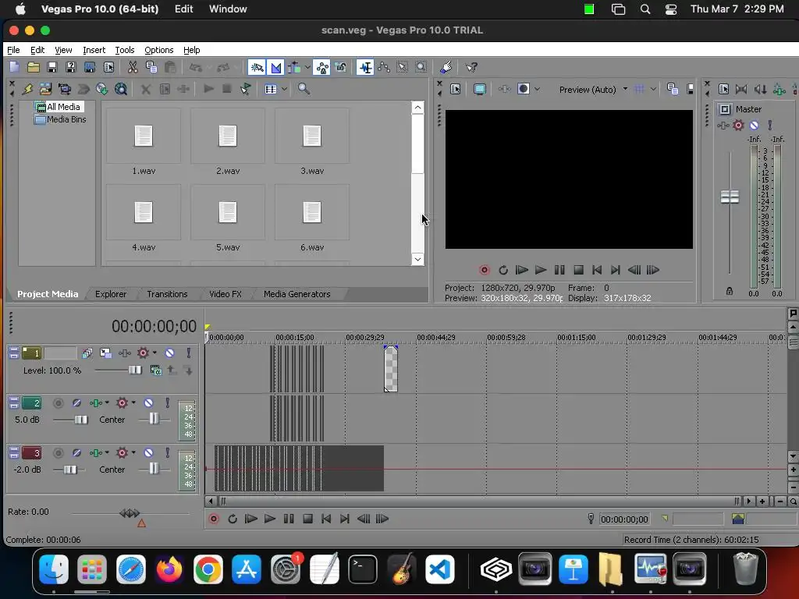Viewport: 799px width, 599px height.
Task: Select checkerboard video event on track 1
Action: 391,369
